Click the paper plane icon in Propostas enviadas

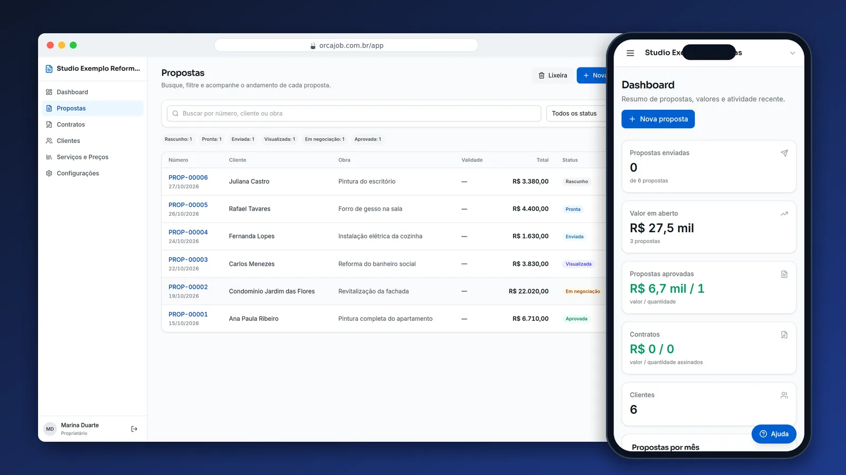pos(784,153)
